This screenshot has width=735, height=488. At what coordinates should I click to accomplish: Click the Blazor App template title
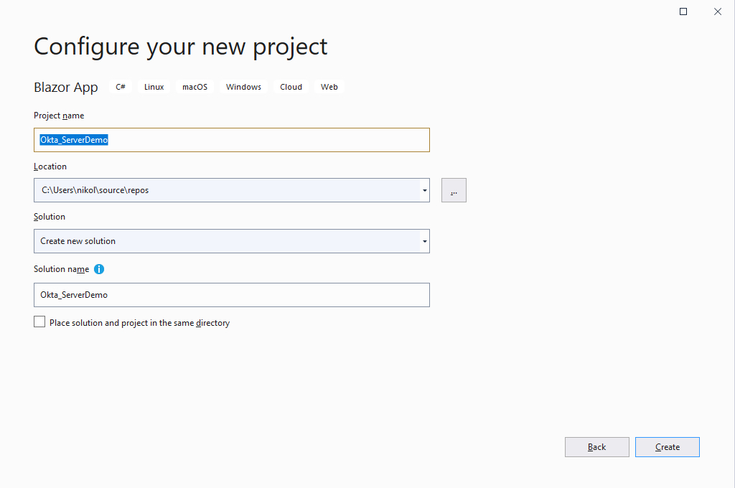[x=66, y=88]
